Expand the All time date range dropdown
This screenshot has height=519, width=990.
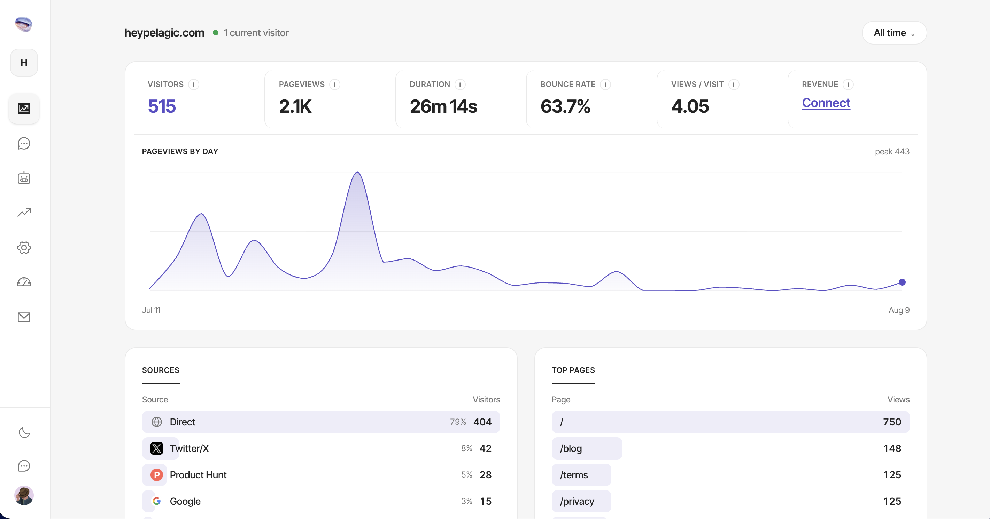tap(894, 33)
